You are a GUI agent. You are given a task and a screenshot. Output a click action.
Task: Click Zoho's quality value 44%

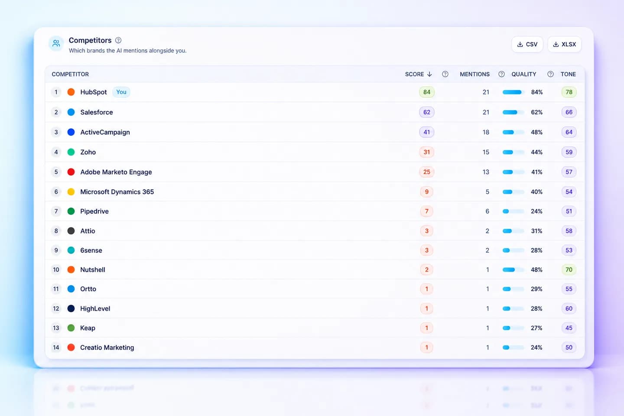coord(536,152)
